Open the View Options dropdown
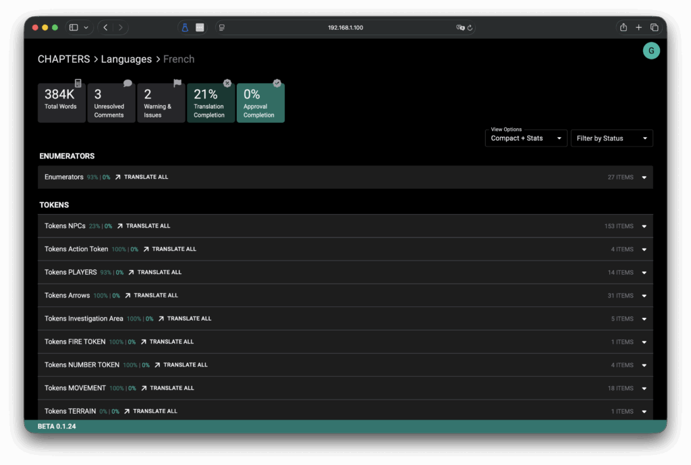This screenshot has height=465, width=691. click(x=526, y=138)
